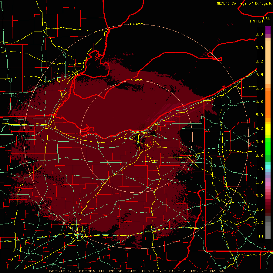The image size is (273, 273).
Task: Select the 5.0 scale value
Action: (259, 115)
